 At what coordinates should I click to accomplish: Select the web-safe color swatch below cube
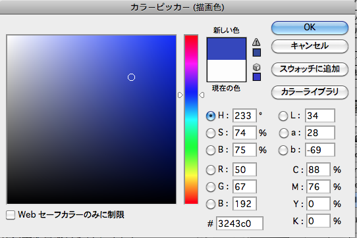(x=257, y=77)
